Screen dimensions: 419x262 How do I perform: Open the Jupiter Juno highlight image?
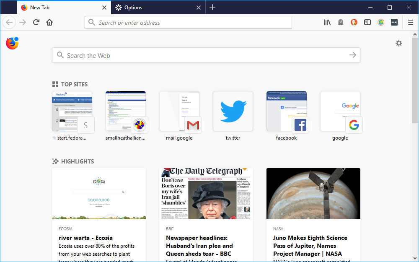coord(313,194)
